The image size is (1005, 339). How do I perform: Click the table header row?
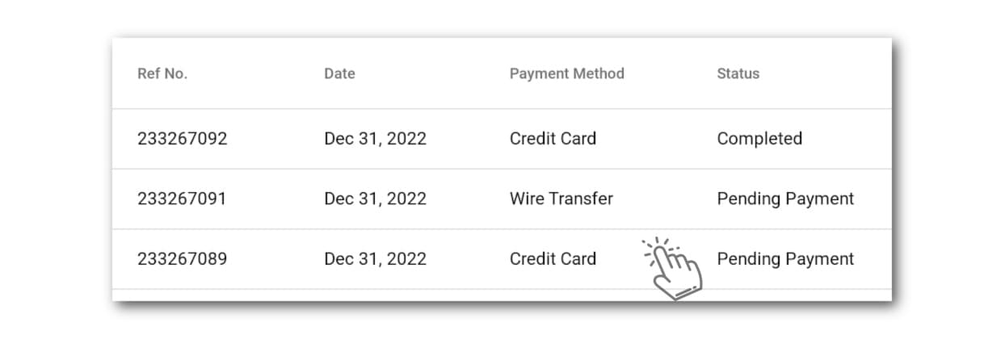pos(502,73)
